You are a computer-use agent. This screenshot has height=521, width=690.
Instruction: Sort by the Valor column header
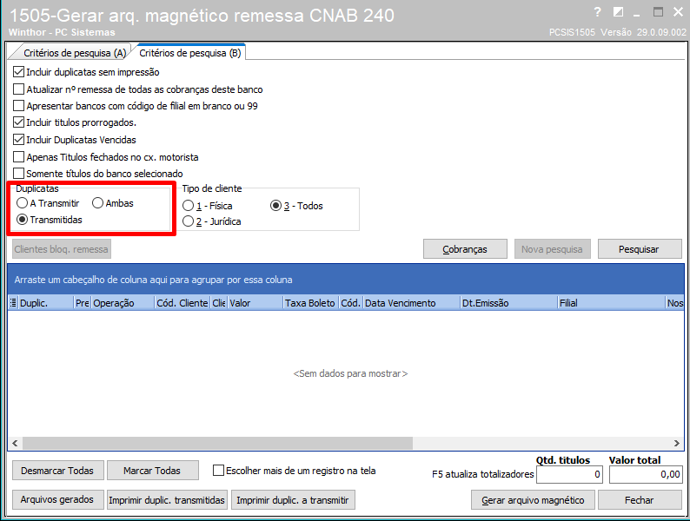pyautogui.click(x=255, y=303)
